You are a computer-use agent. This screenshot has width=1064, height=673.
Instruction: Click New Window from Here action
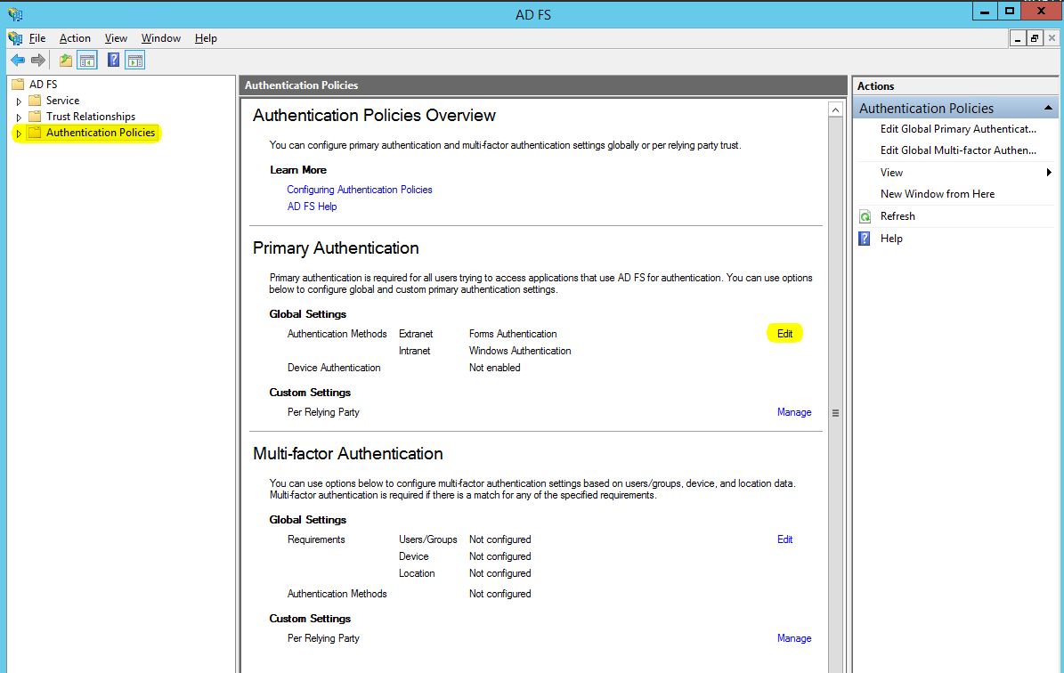point(938,194)
